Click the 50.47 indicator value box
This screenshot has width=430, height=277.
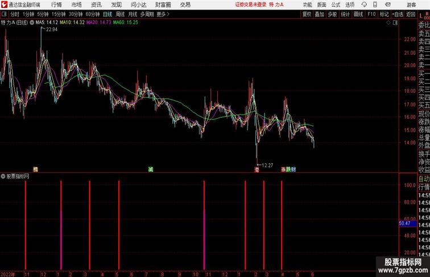408,224
